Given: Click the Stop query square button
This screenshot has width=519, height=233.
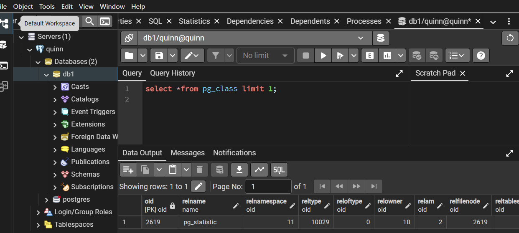Looking at the screenshot, I should pyautogui.click(x=306, y=56).
